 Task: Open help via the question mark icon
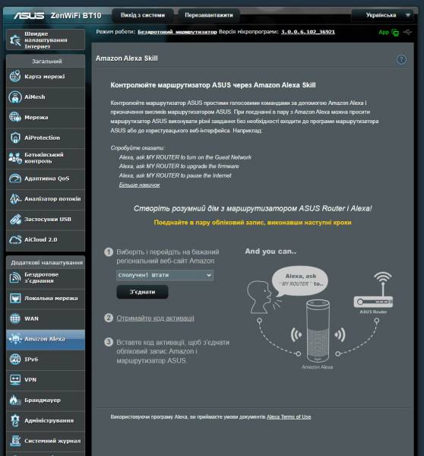click(401, 59)
